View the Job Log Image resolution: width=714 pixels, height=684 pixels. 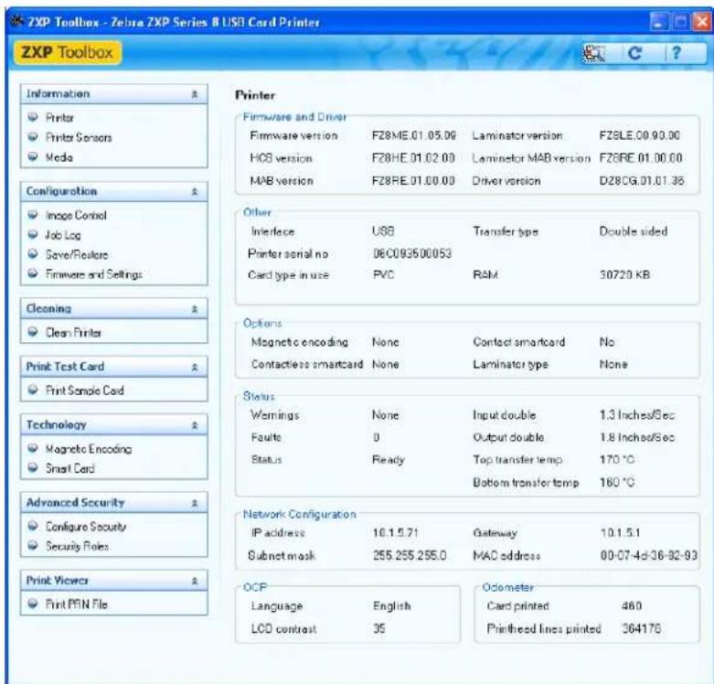(63, 235)
